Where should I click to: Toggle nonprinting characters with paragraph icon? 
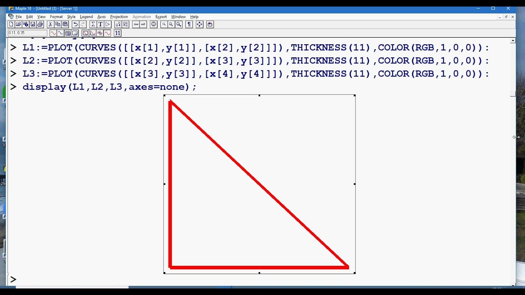click(x=189, y=24)
